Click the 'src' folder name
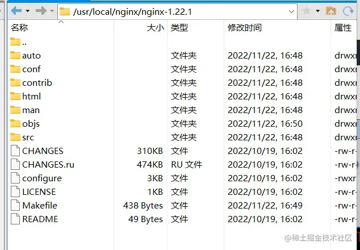The width and height of the screenshot is (360, 250). pos(28,137)
